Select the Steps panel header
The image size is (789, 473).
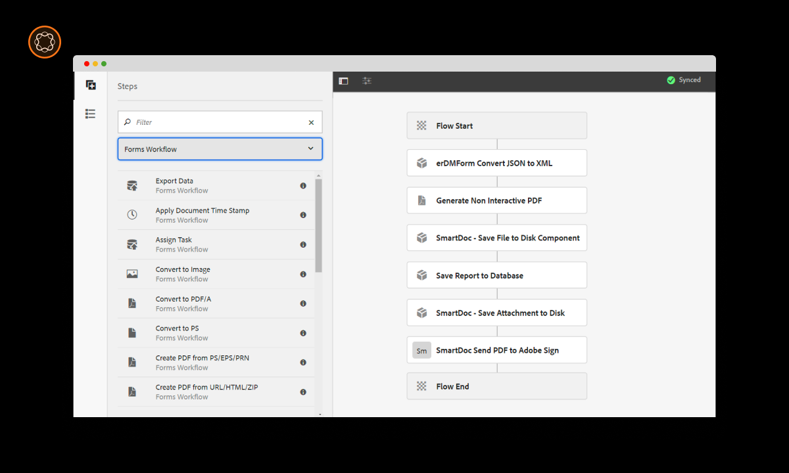(x=127, y=86)
